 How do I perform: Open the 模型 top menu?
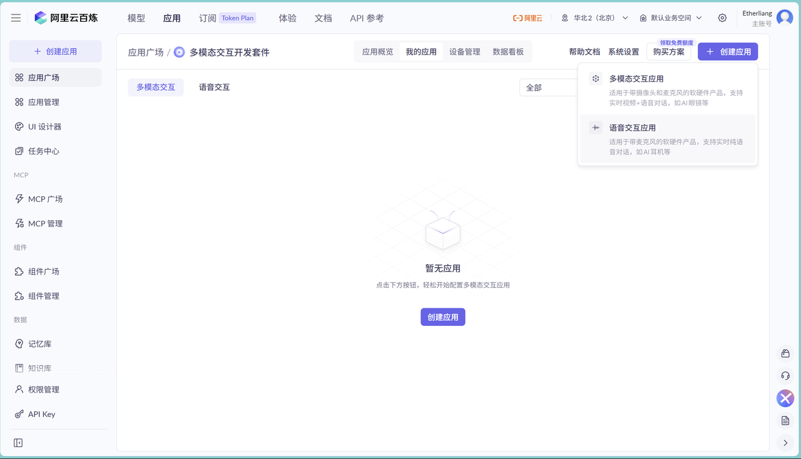pyautogui.click(x=136, y=18)
